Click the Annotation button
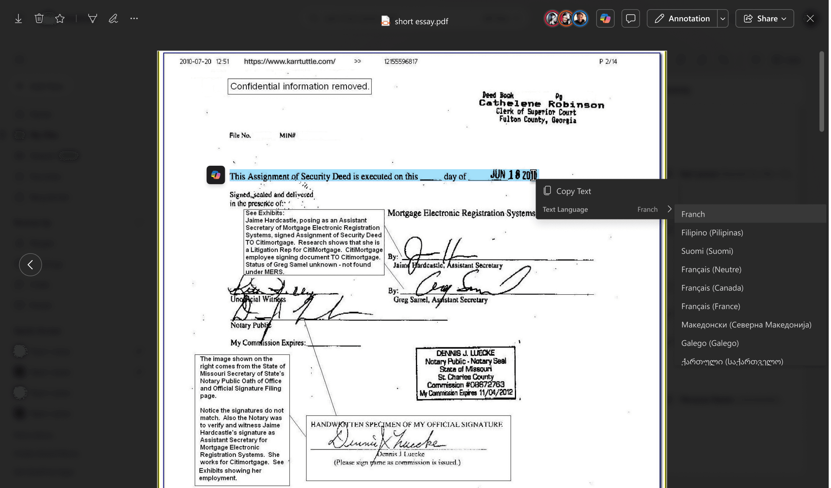 pyautogui.click(x=683, y=18)
